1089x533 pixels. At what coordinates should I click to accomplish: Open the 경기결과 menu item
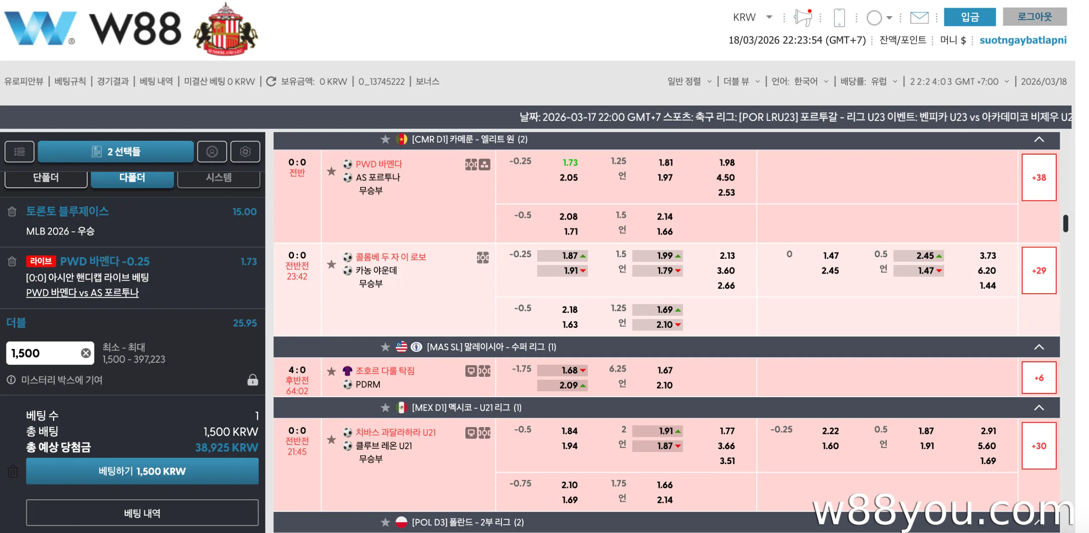click(113, 81)
